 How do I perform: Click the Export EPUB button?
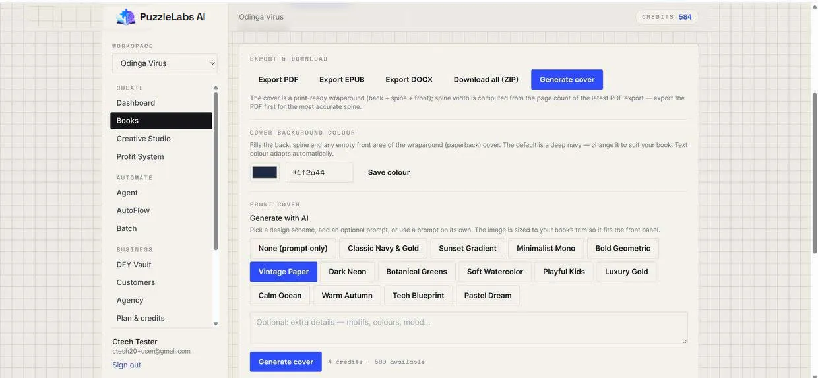pyautogui.click(x=342, y=79)
